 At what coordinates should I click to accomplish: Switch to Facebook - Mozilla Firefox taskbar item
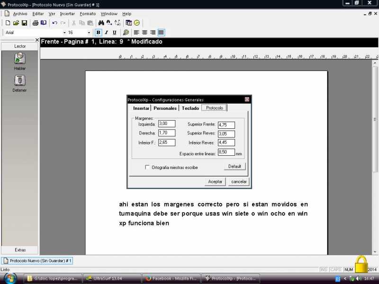[x=171, y=278]
